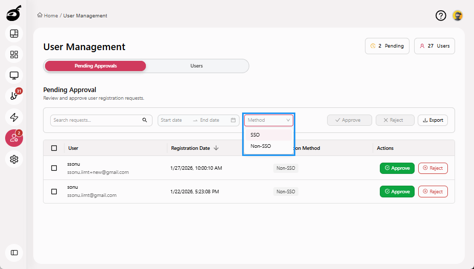Click the Registration Date column header
Viewport: 474px width, 269px height.
click(x=190, y=148)
